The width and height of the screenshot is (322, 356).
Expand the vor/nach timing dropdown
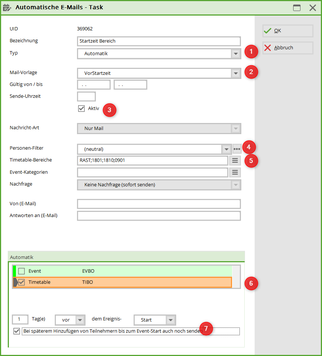pos(80,320)
